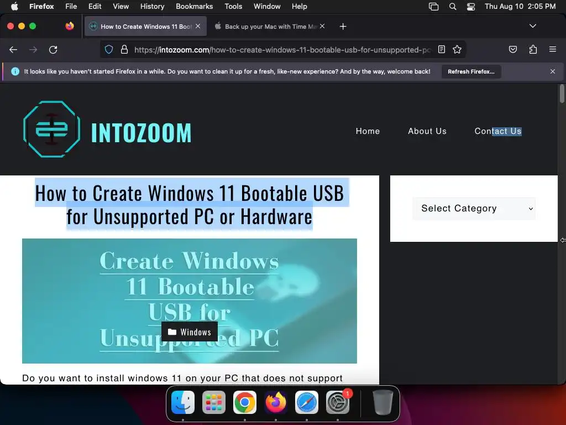566x425 pixels.
Task: Open the File menu
Action: coord(71,7)
